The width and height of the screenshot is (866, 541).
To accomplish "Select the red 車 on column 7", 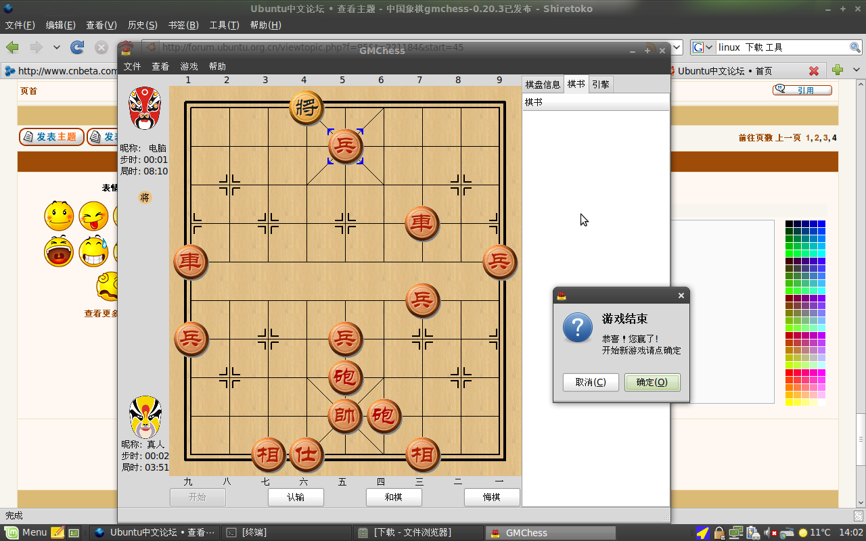I will [x=422, y=223].
